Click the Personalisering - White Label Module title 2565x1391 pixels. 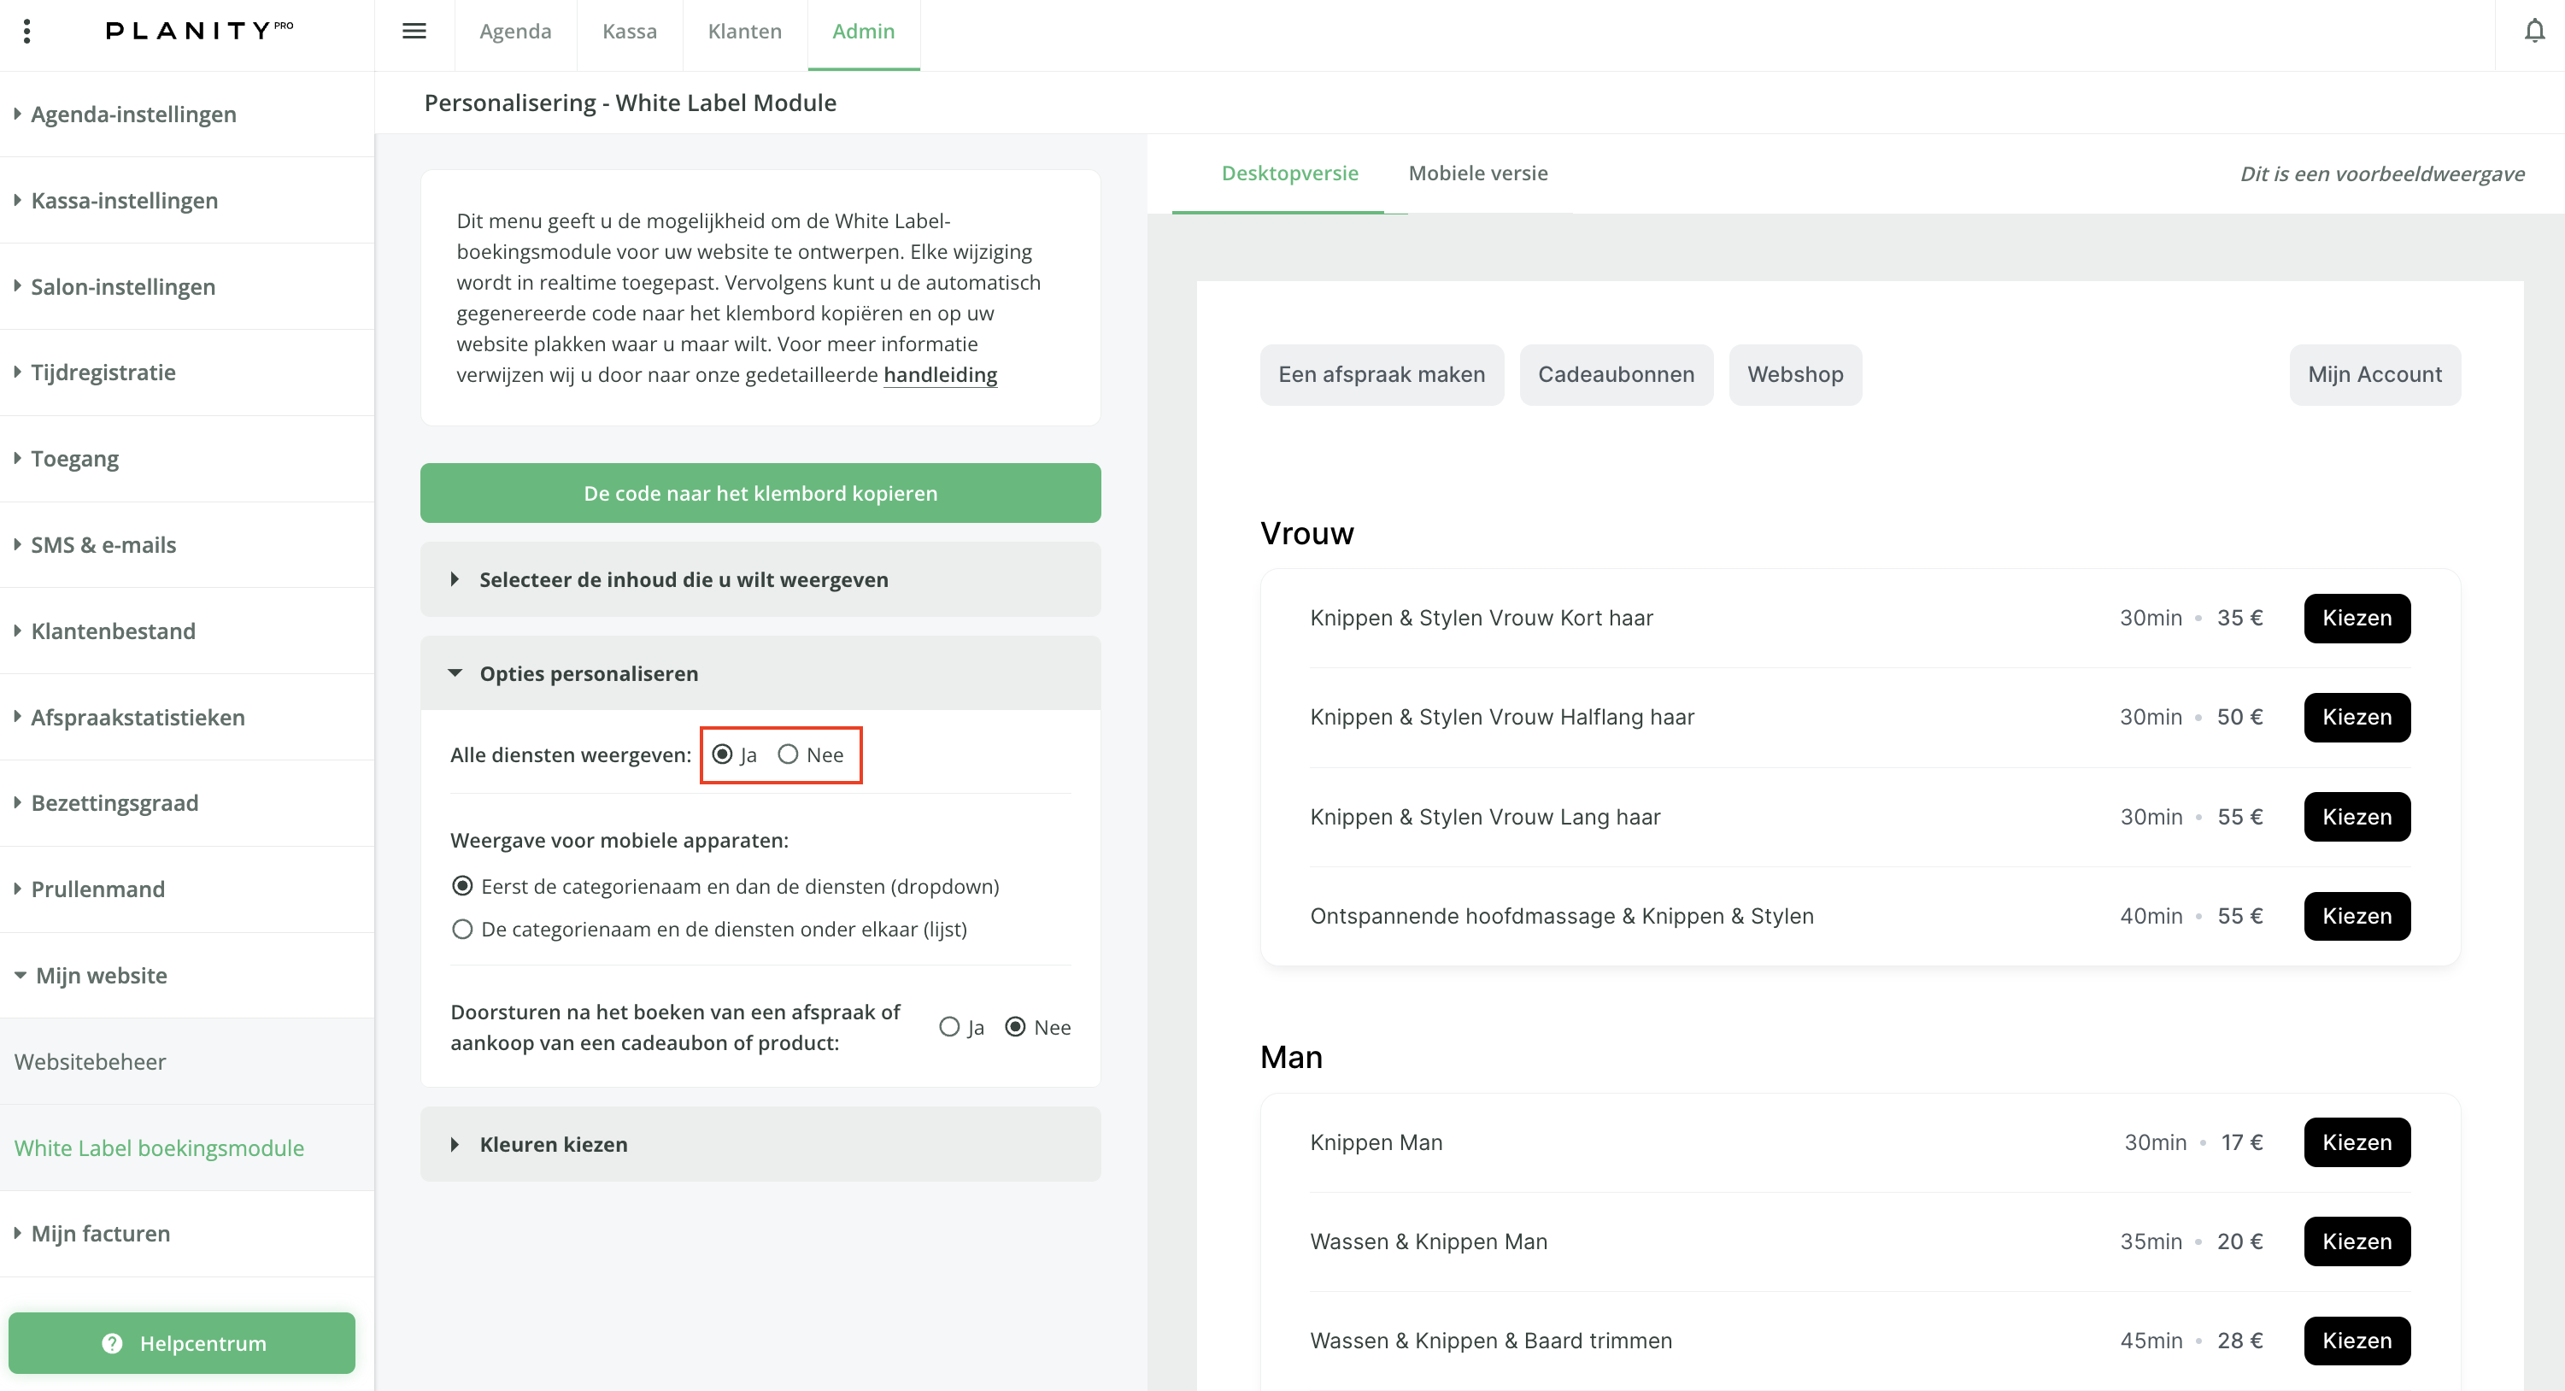(631, 103)
